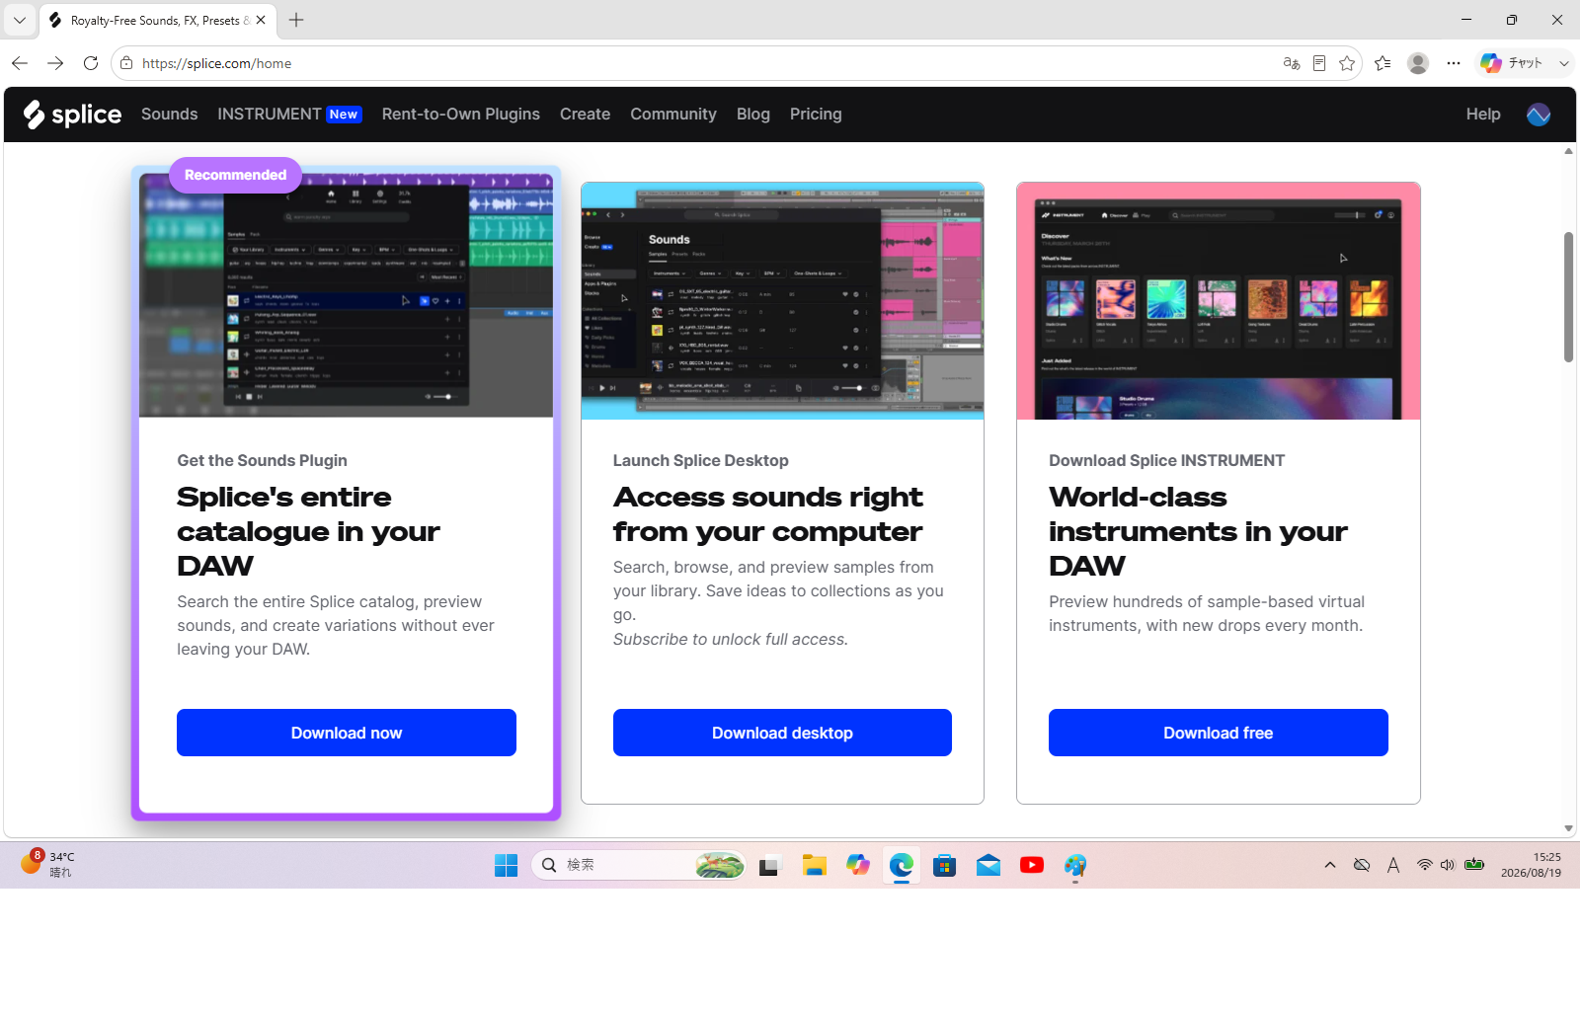The height and width of the screenshot is (1012, 1580).
Task: Click the crossed-out cloud icon in the system tray
Action: (1362, 865)
